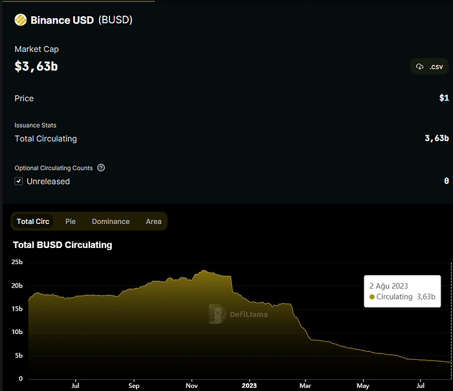Click the 15b y-axis label
Image resolution: width=453 pixels, height=391 pixels.
(x=17, y=309)
